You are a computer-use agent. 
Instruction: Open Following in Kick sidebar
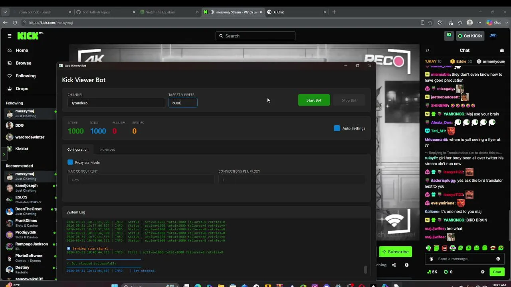22,76
